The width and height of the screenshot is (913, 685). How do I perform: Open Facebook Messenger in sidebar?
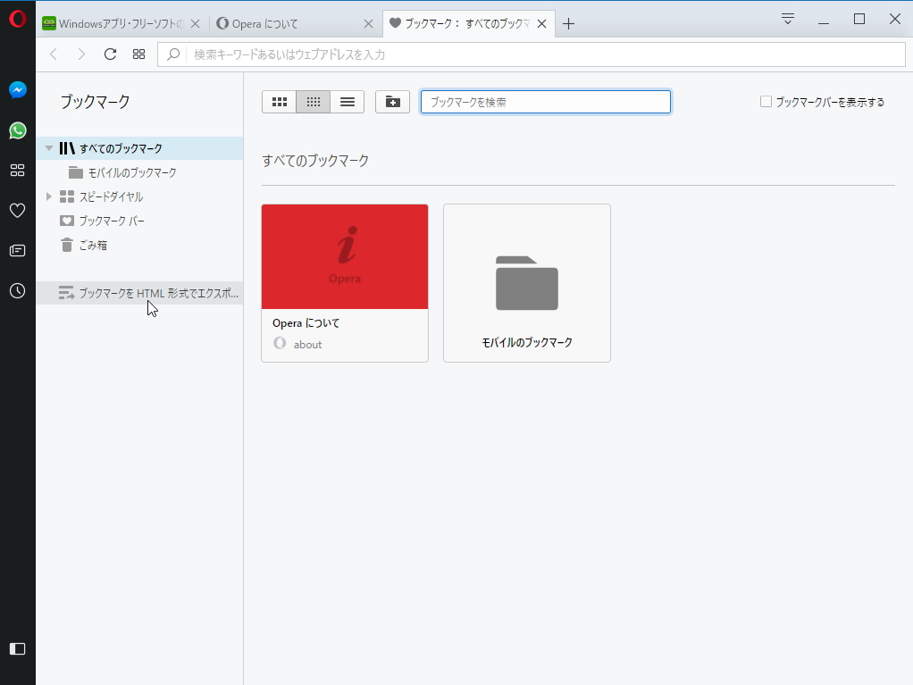click(18, 89)
